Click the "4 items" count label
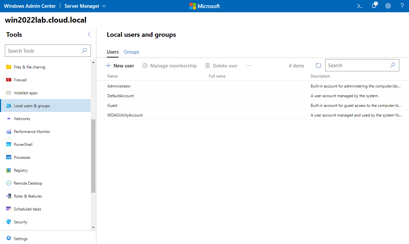 [297, 66]
